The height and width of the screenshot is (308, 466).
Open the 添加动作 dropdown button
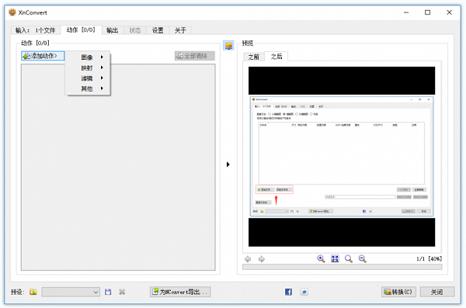[43, 56]
